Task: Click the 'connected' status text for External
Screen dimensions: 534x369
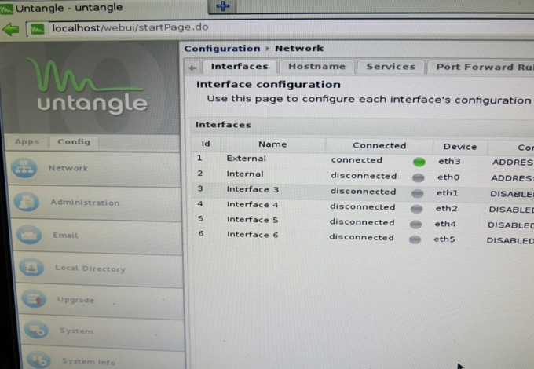Action: [357, 160]
